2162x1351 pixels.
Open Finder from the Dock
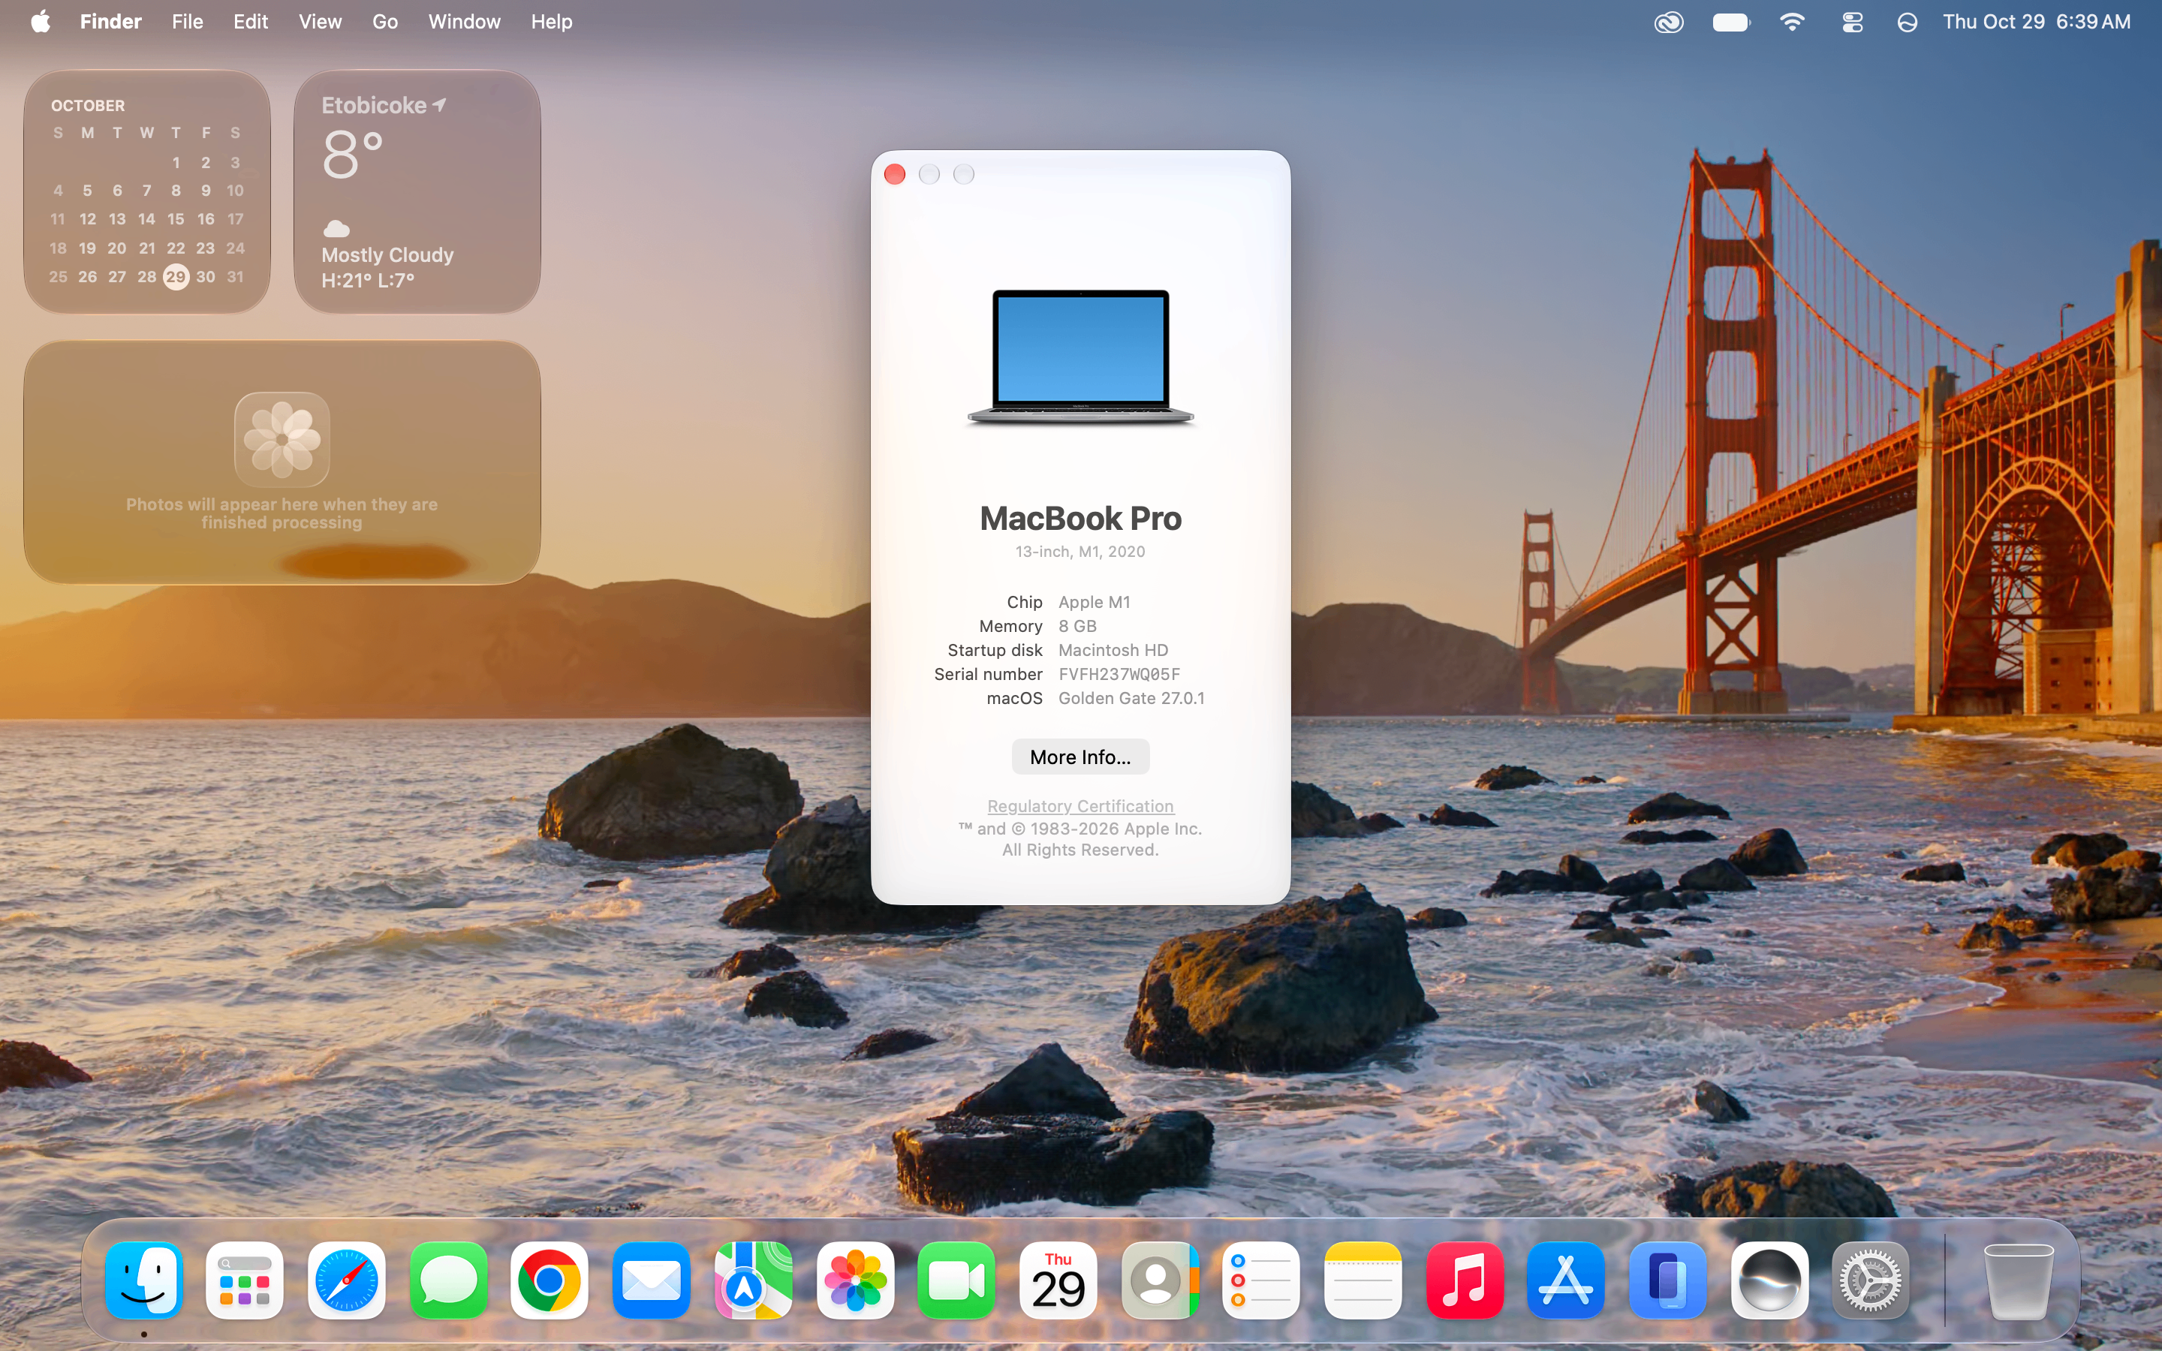[x=144, y=1280]
